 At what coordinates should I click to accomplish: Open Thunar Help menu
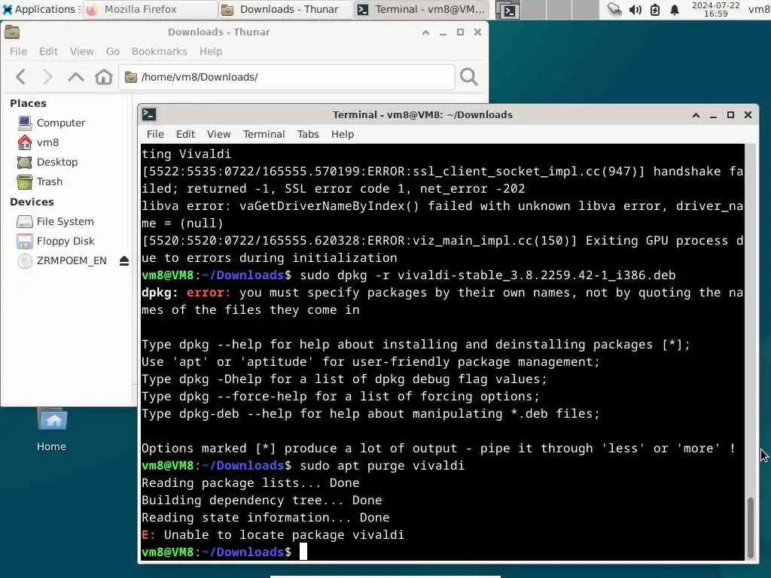pos(211,52)
